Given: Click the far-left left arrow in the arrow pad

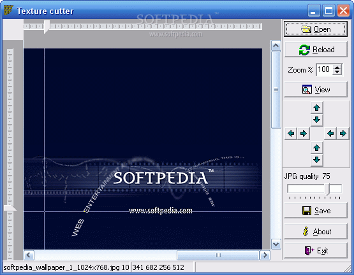Looking at the screenshot, I should coord(291,134).
